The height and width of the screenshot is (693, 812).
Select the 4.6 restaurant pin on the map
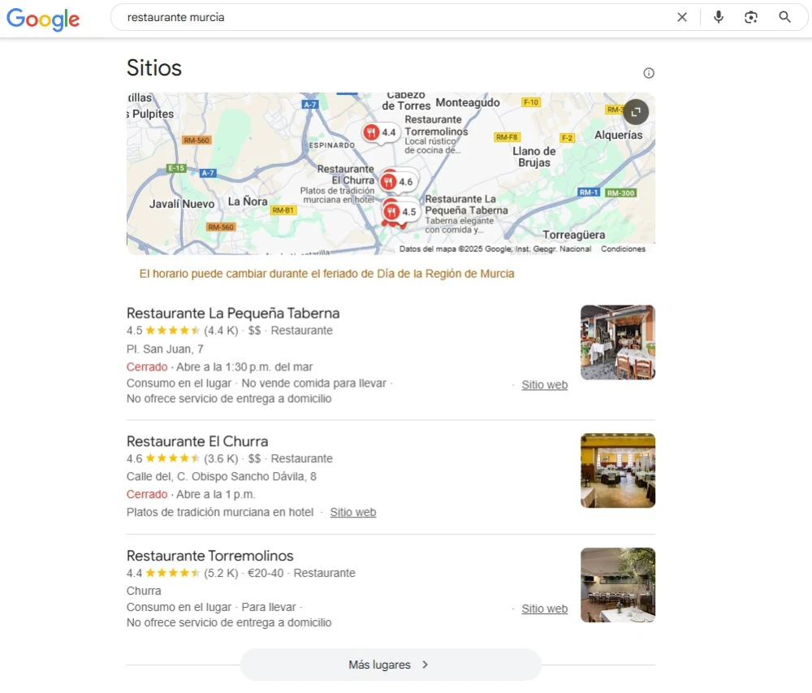[398, 182]
